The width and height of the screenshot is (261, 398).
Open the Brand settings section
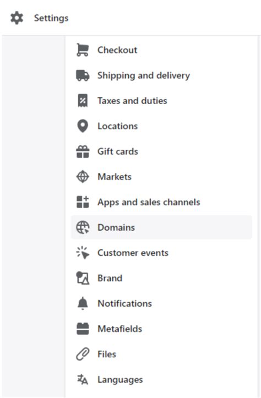point(161,278)
